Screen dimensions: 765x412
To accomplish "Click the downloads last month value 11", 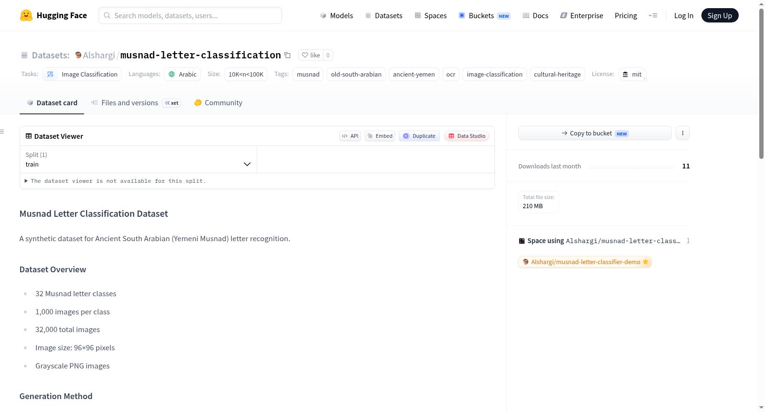I will click(x=686, y=166).
